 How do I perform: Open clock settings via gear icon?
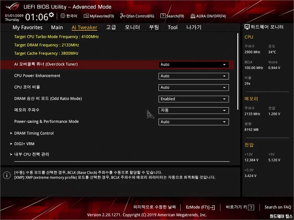coord(51,15)
